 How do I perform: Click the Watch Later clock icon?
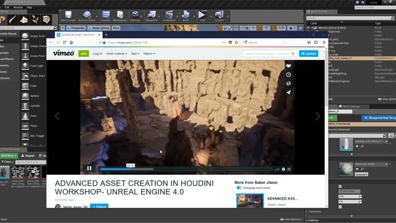288,75
